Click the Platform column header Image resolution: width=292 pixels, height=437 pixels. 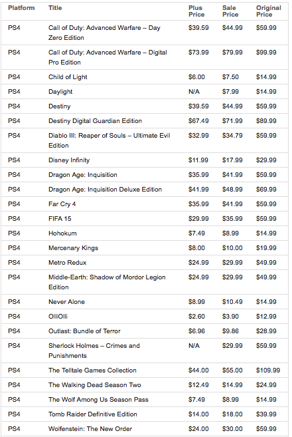click(21, 8)
